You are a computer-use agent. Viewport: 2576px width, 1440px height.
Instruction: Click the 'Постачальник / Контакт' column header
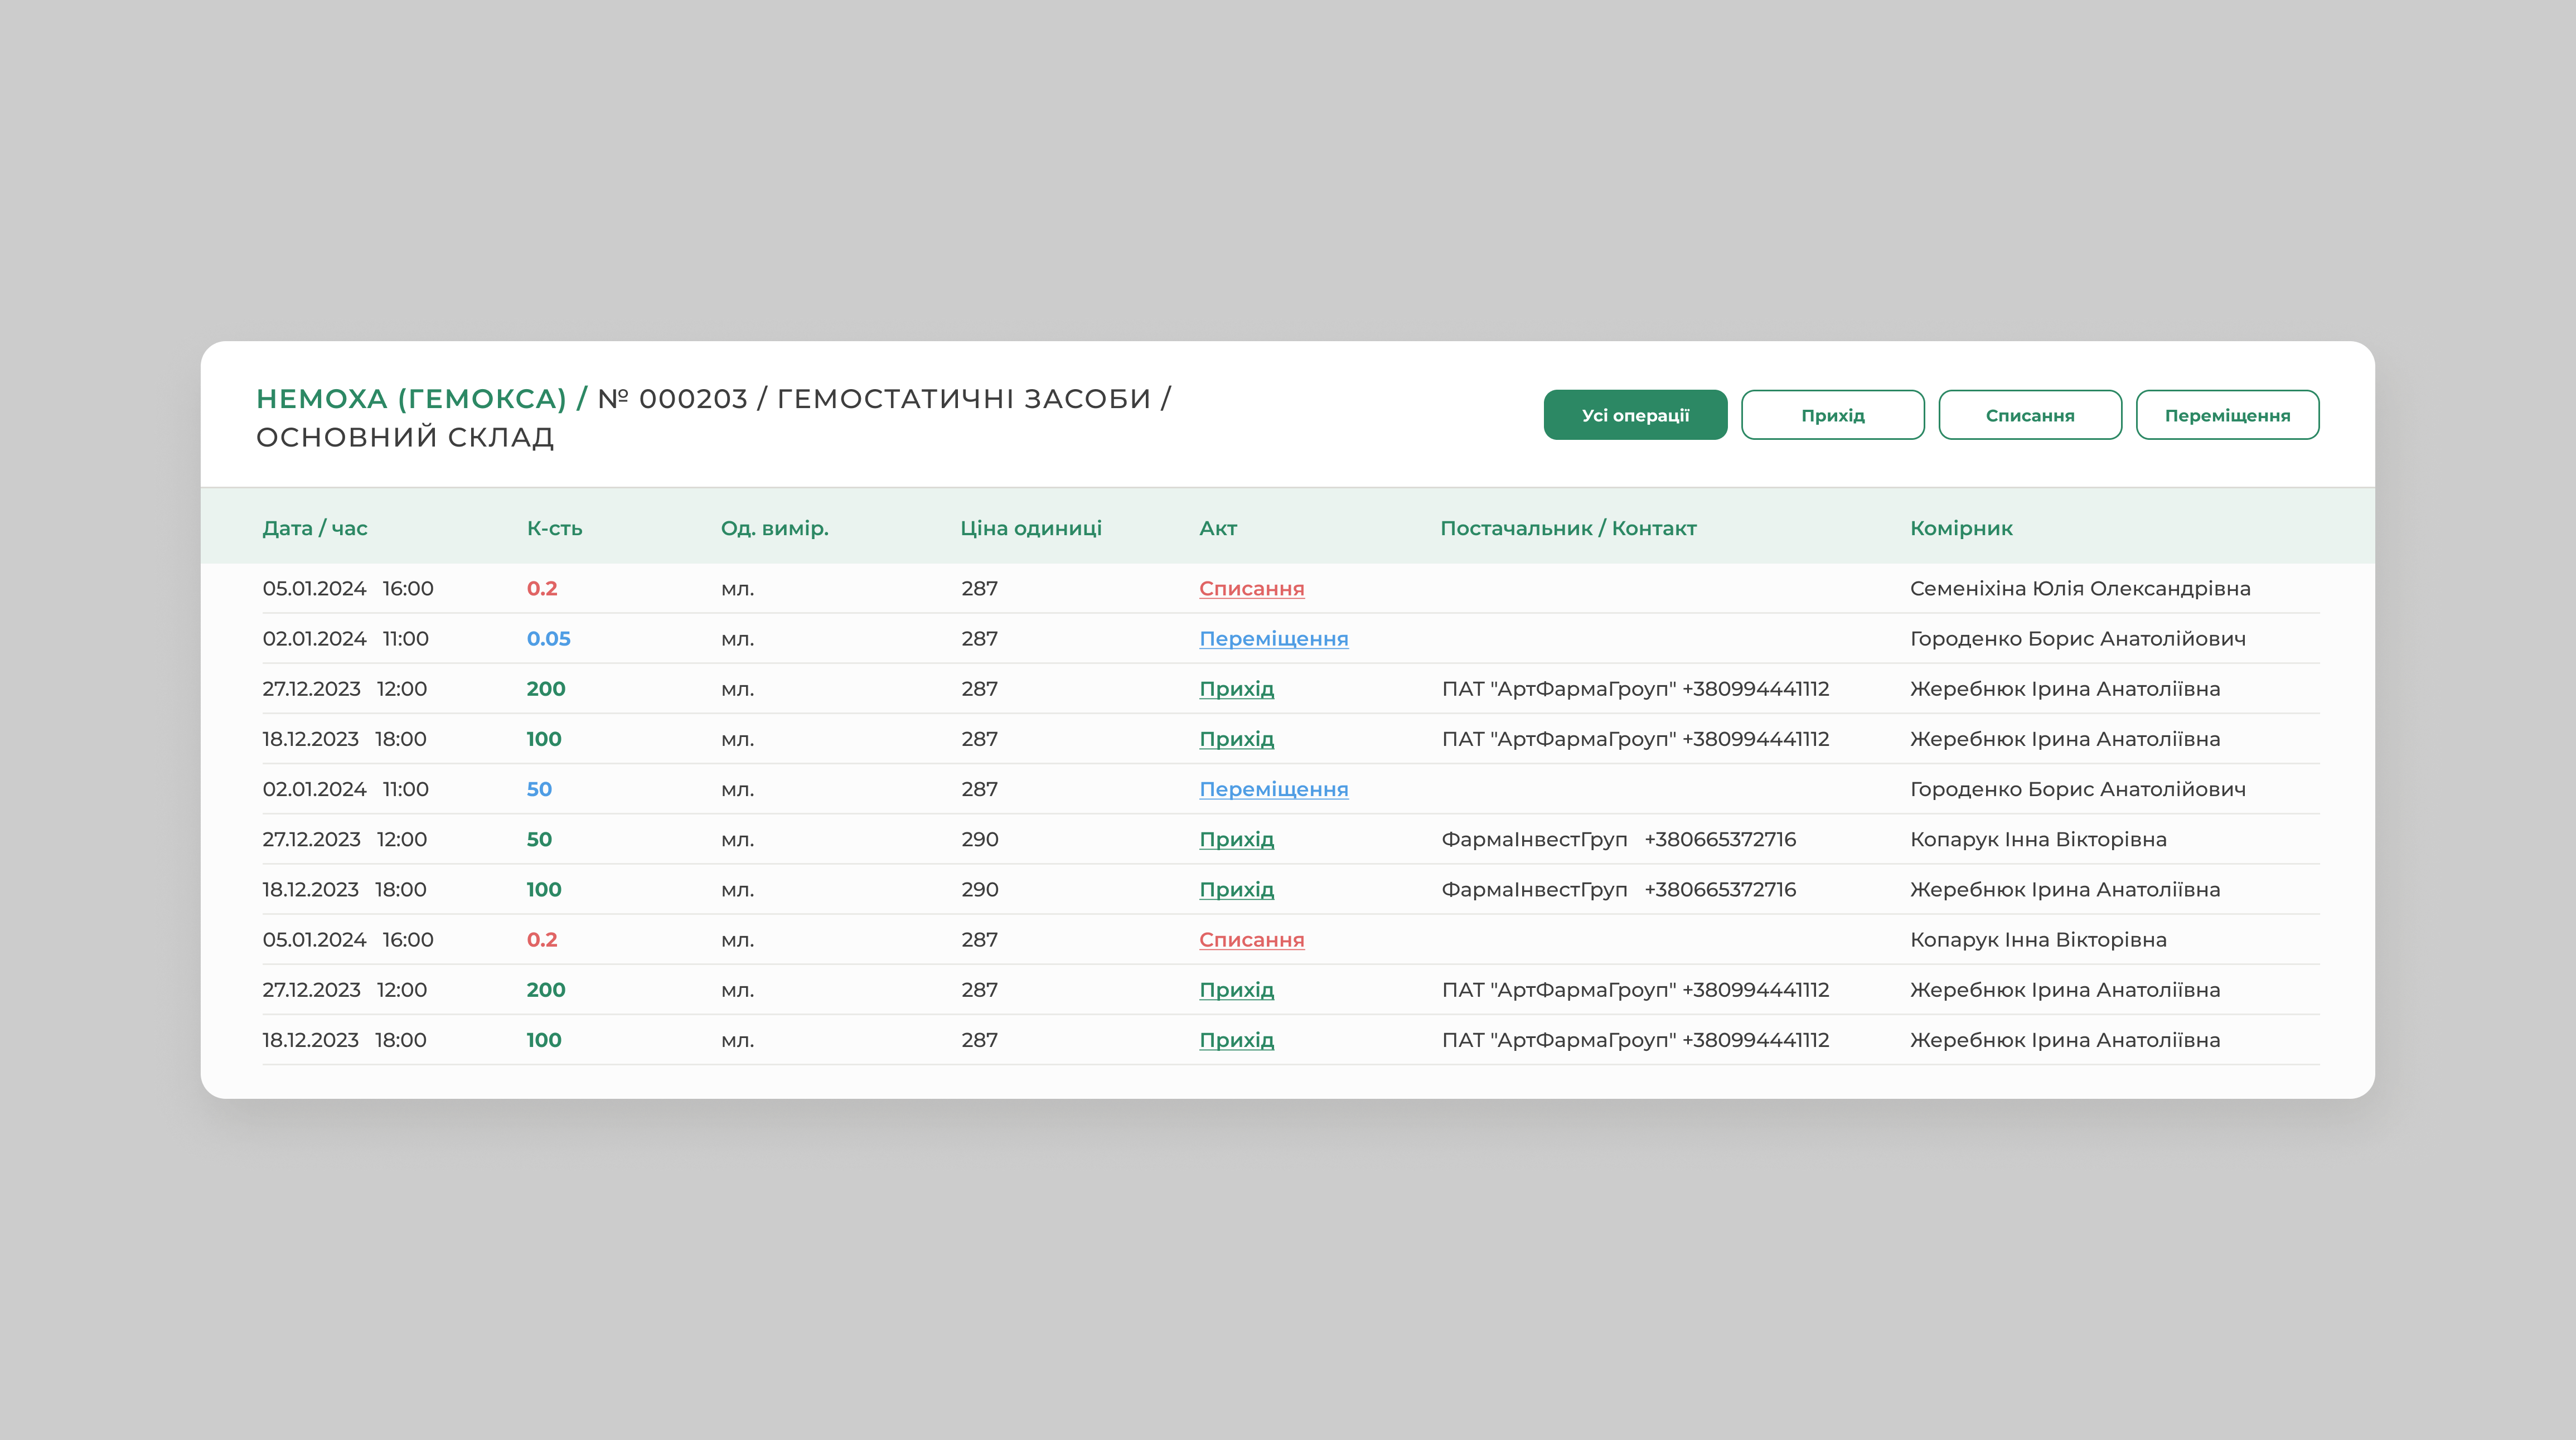click(x=1568, y=528)
